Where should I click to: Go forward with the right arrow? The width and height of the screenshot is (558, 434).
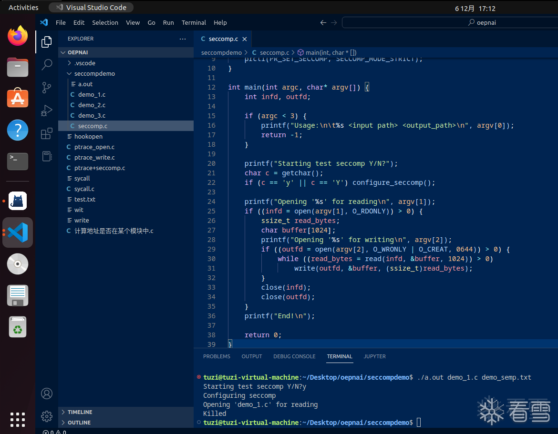coord(334,22)
